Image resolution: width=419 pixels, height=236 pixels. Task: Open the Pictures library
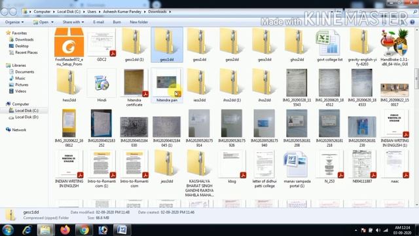click(22, 85)
